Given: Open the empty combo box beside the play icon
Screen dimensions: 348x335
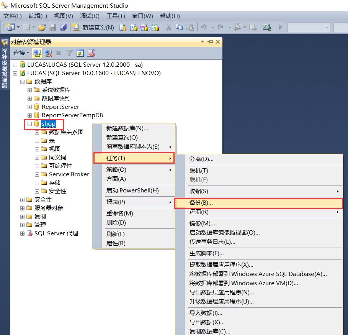Looking at the screenshot, I should click(309, 27).
